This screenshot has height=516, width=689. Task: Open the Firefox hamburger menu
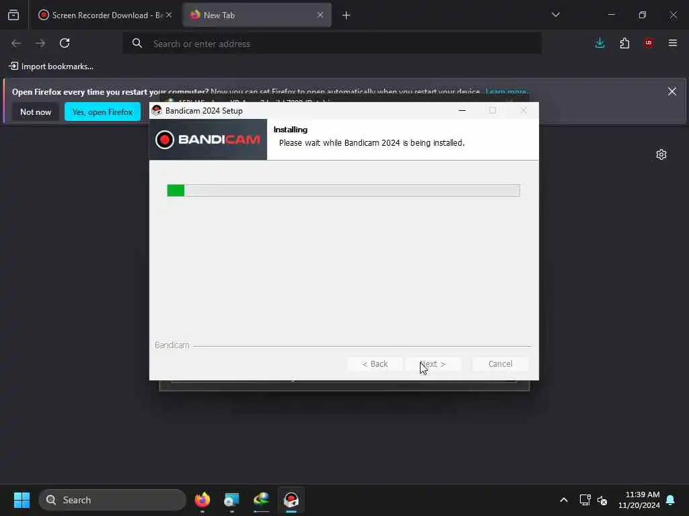click(x=673, y=43)
